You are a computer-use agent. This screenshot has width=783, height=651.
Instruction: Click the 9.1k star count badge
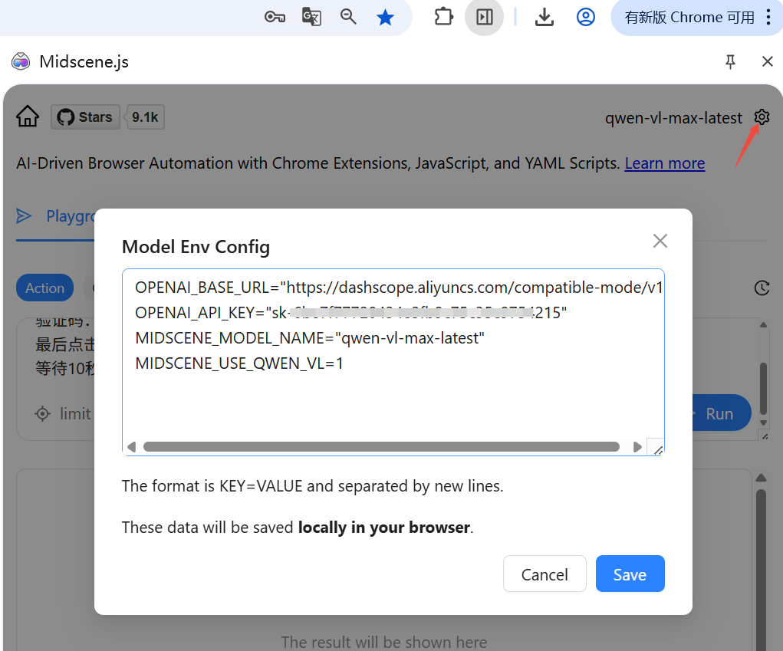[x=145, y=117]
